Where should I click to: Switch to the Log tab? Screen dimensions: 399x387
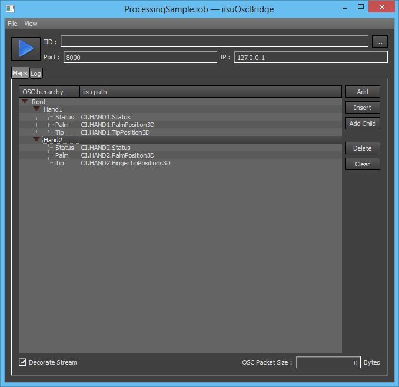pyautogui.click(x=36, y=74)
